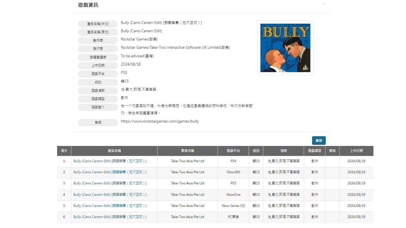This screenshot has height=228, width=406.
Task: Click the 2024/08/18 release date value
Action: [x=131, y=64]
